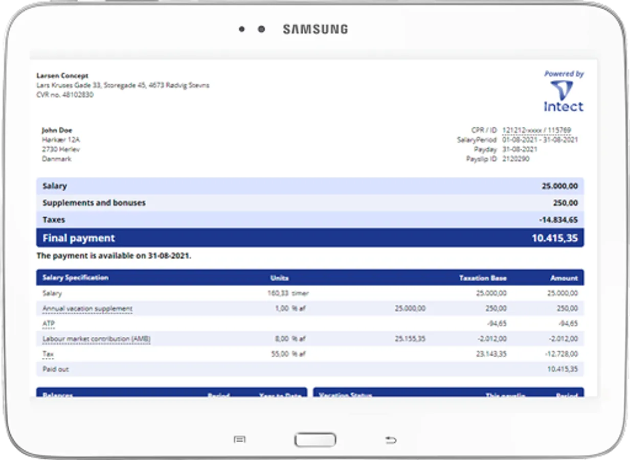Select the Payslip ID value 2120290

click(x=516, y=159)
